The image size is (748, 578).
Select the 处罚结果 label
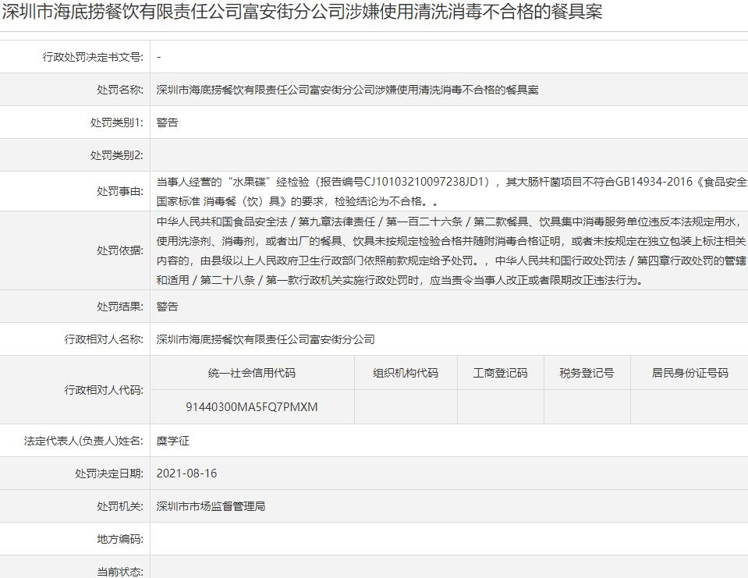tap(120, 307)
